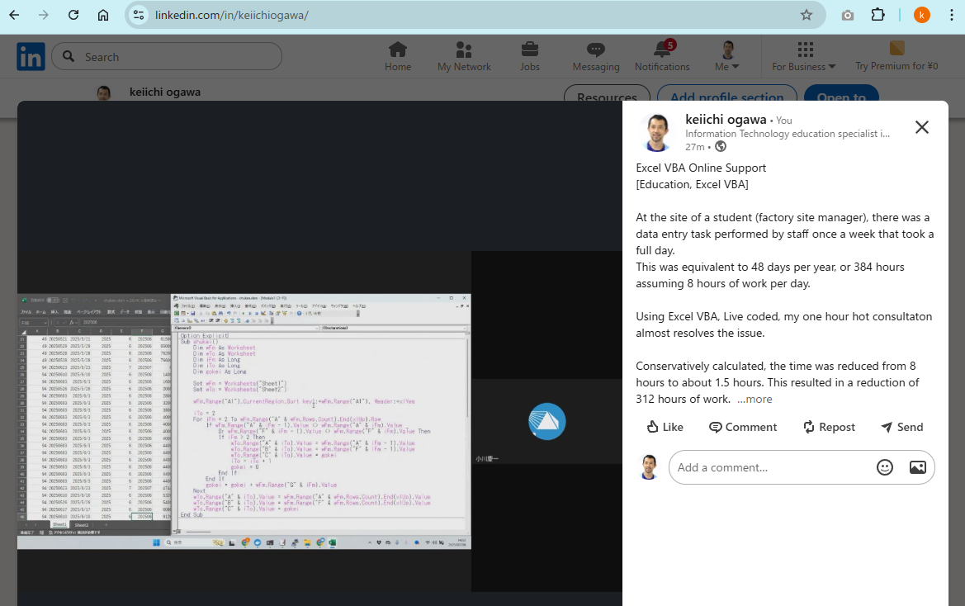Click the Resources button behind the viewer
The height and width of the screenshot is (606, 965).
click(607, 97)
